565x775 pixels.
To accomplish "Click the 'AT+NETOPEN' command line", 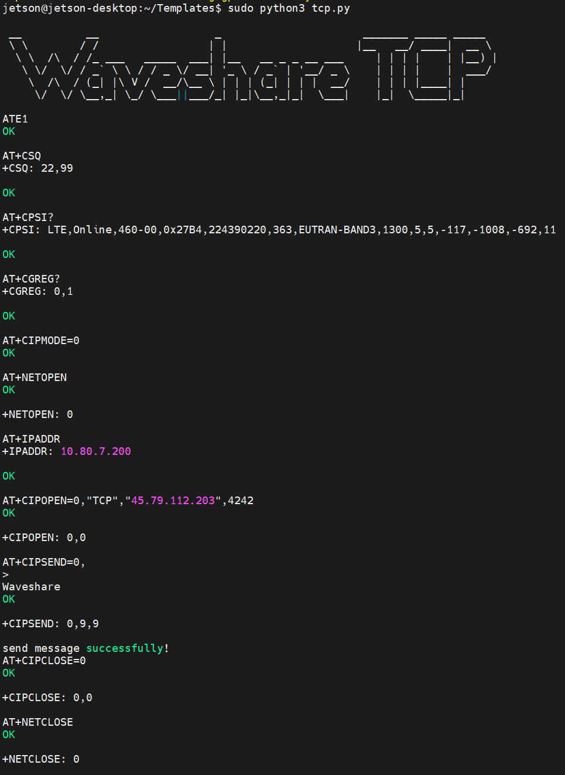I will [35, 378].
